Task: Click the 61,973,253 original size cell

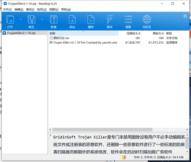Action: 156,43
